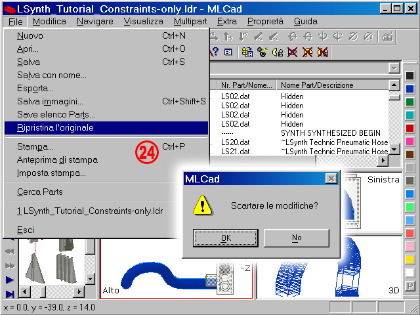This screenshot has width=420, height=315.
Task: Click the first red-crossed toolbar icon
Action: click(x=293, y=52)
